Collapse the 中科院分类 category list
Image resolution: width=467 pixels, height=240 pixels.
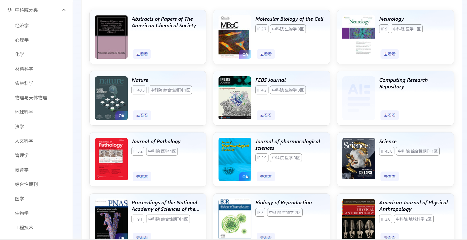(x=64, y=10)
